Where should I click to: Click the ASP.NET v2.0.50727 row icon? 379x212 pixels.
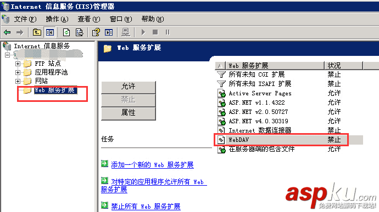[221, 112]
